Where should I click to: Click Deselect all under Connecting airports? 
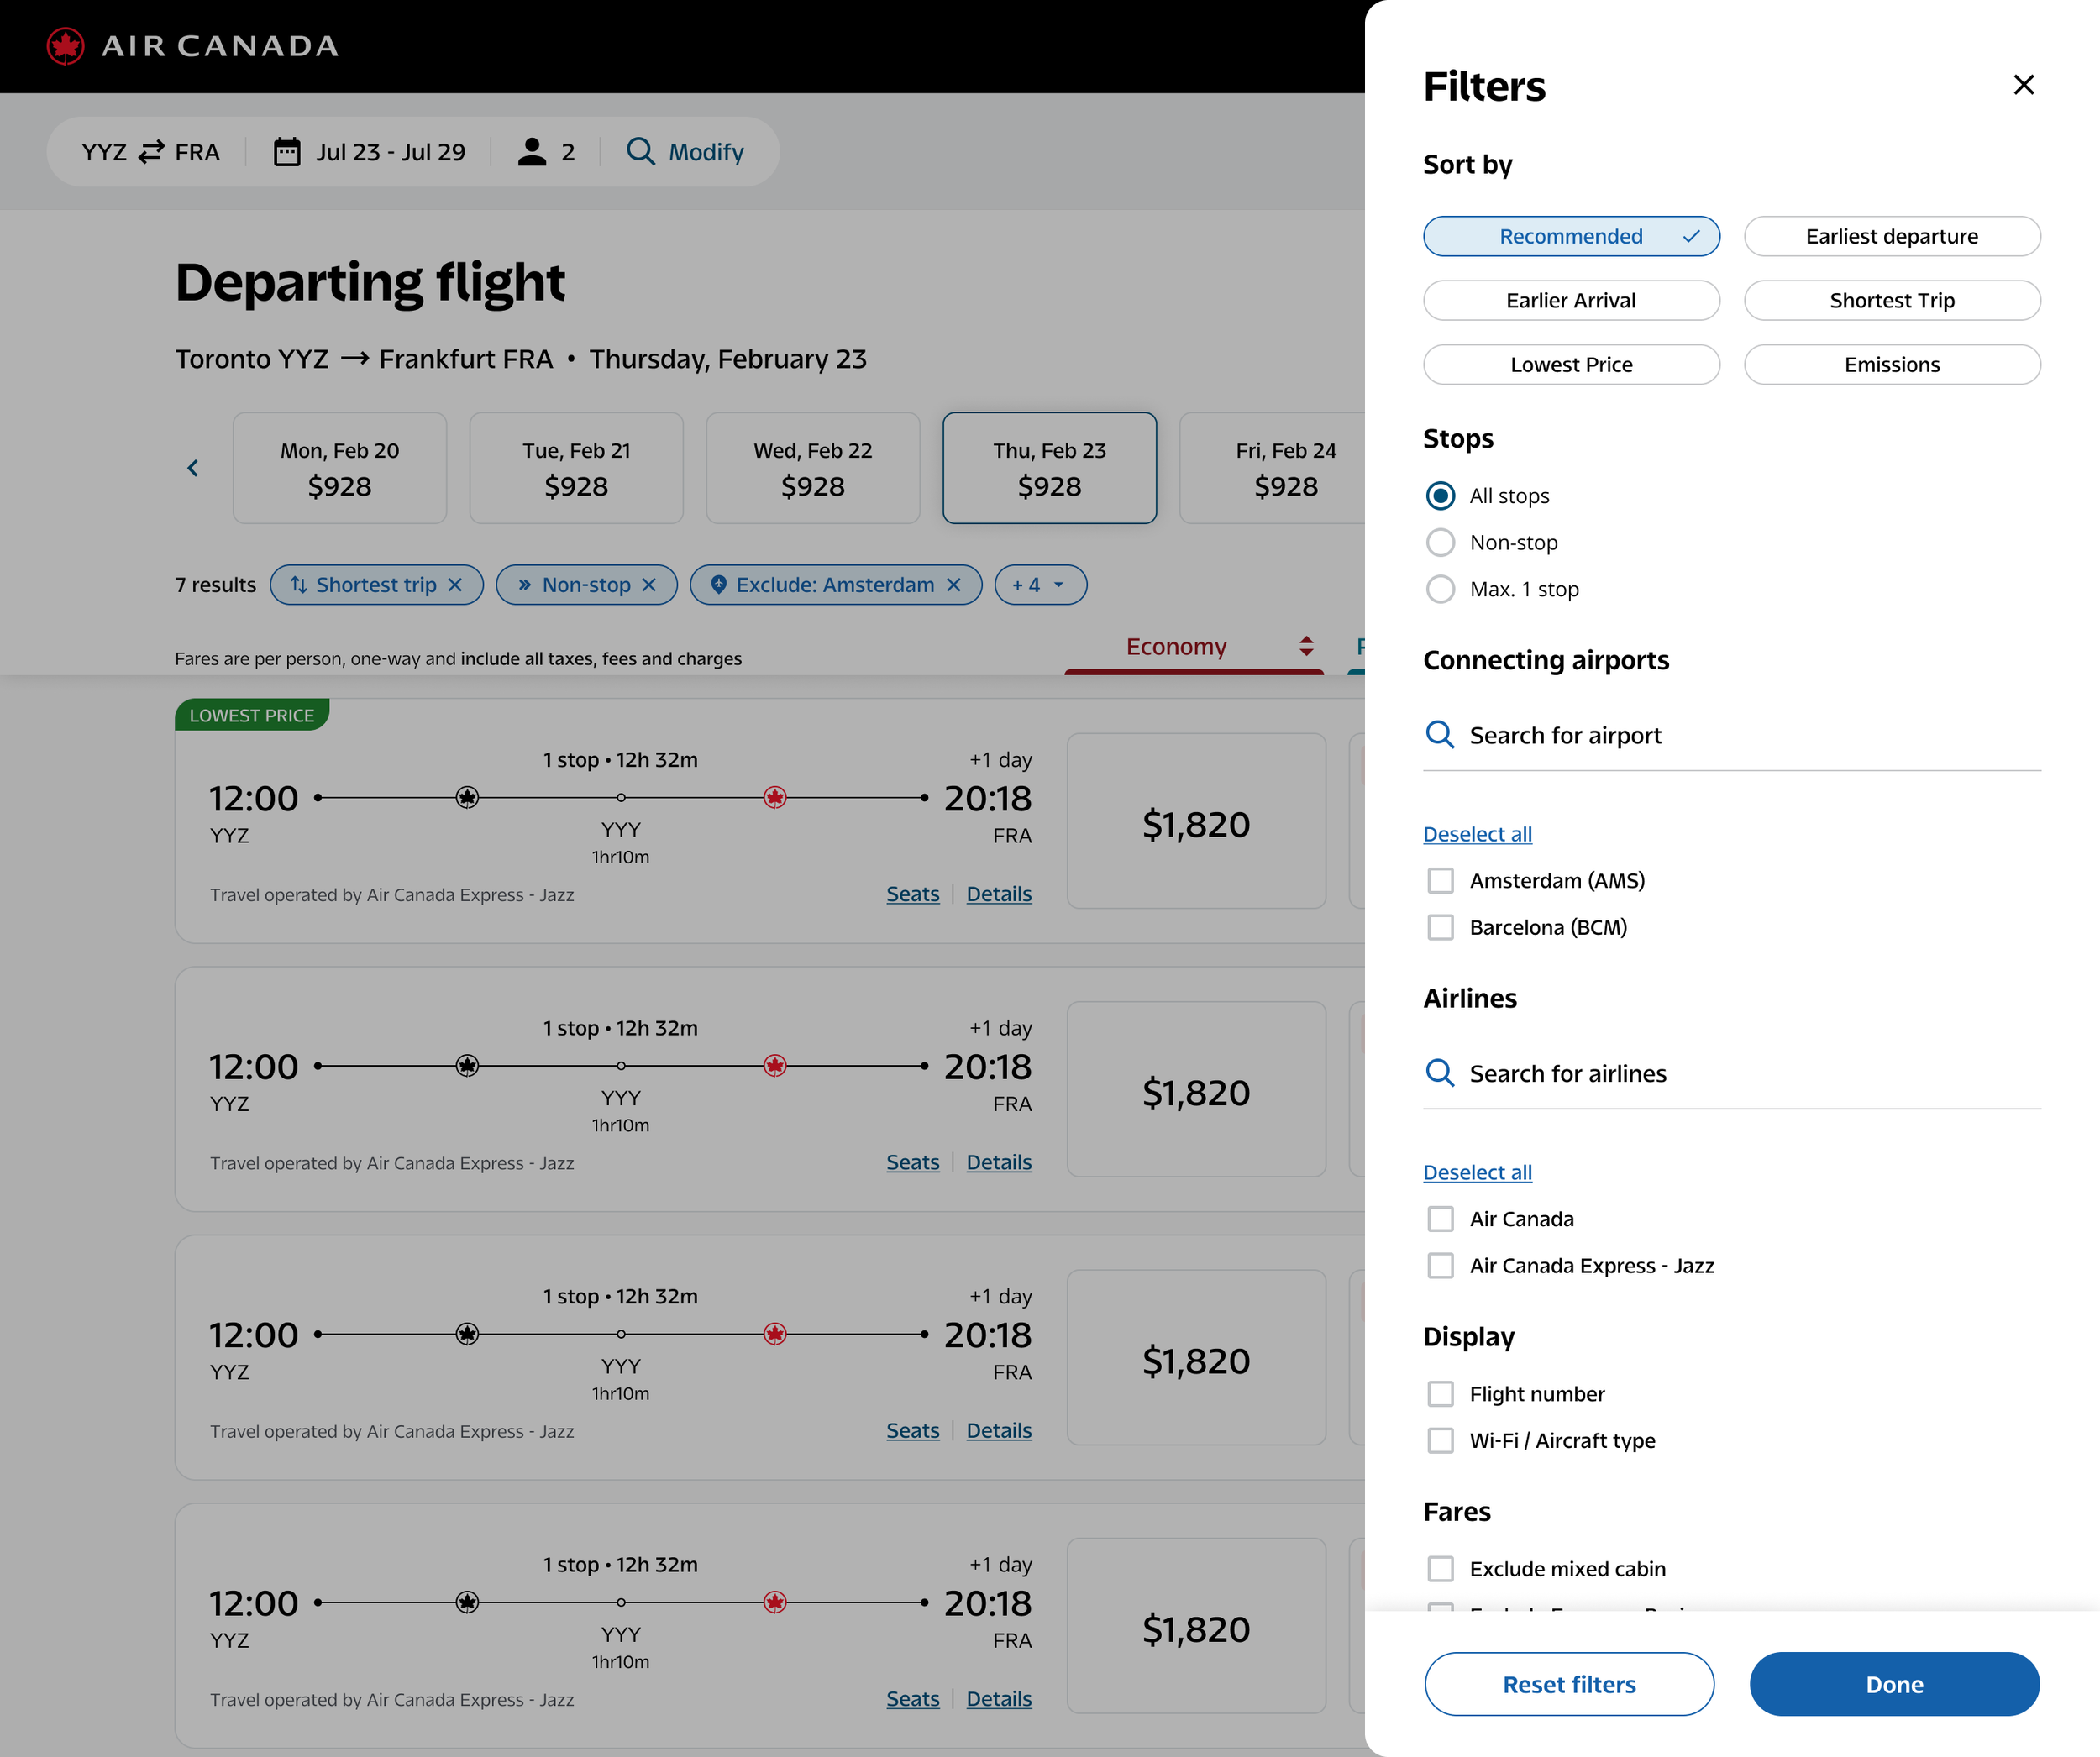click(x=1477, y=834)
